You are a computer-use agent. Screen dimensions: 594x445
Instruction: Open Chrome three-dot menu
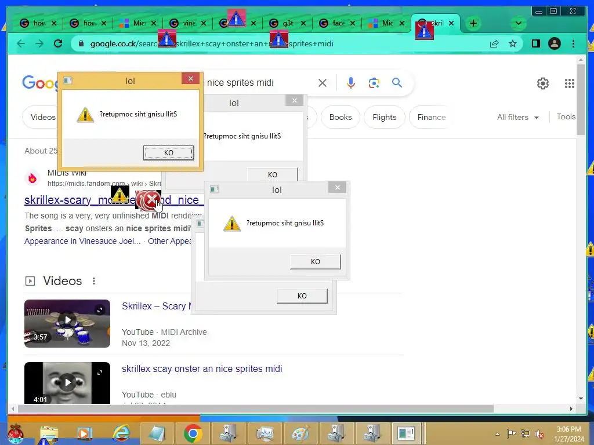coord(573,43)
